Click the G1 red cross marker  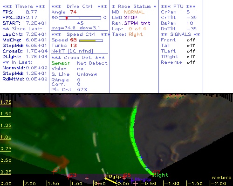pyautogui.click(x=54, y=172)
